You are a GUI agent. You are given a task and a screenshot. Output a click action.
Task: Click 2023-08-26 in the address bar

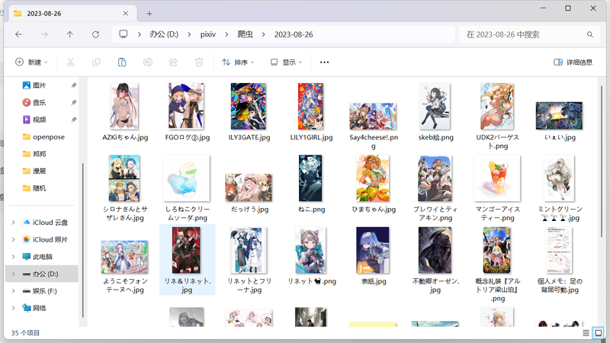pyautogui.click(x=294, y=34)
